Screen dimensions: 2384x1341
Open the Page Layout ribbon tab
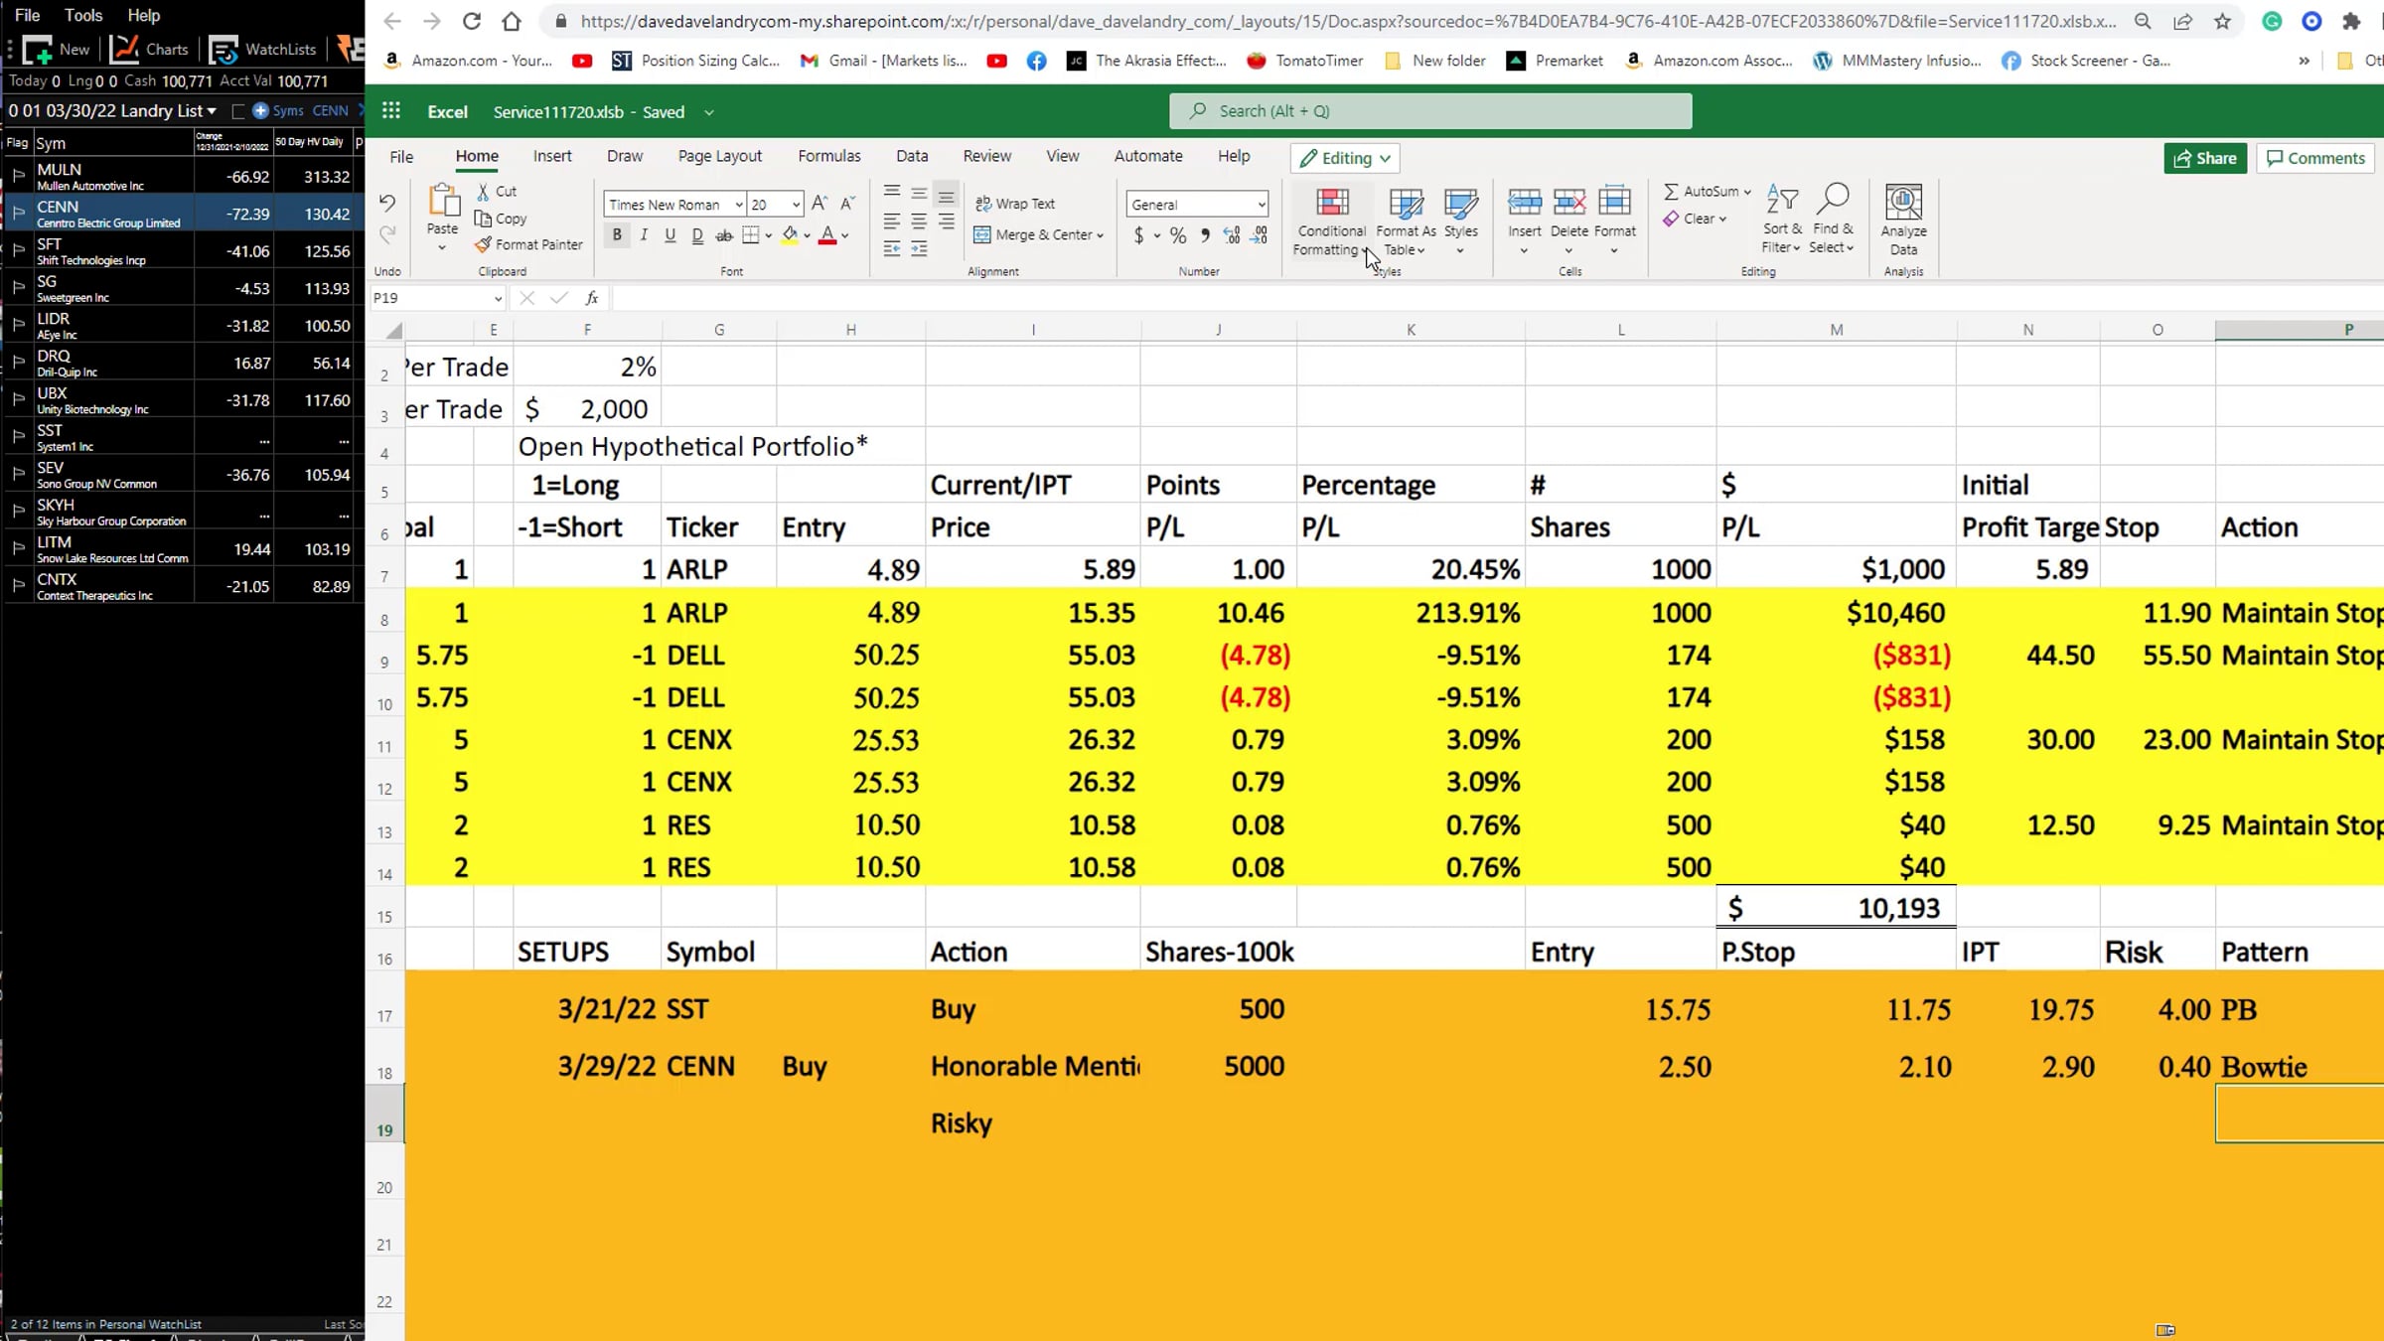pos(720,156)
